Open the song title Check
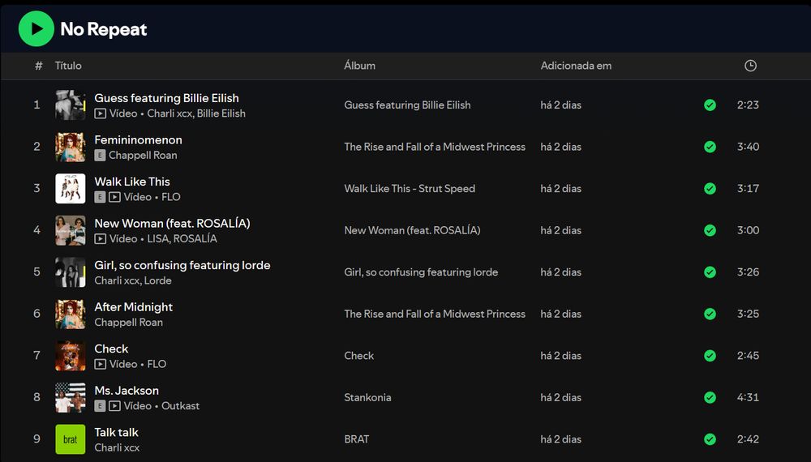This screenshot has height=462, width=811. pos(111,349)
